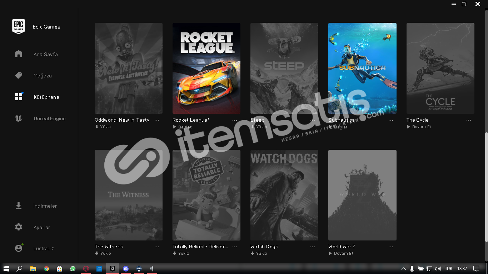Screen dimensions: 488x274
Task: Select The Witness cover art
Action: 129,195
